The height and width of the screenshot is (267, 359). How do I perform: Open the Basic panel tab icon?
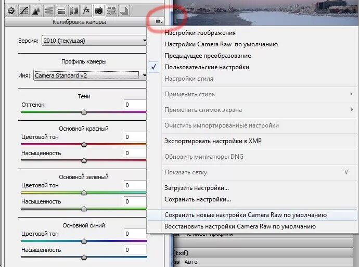11,10
